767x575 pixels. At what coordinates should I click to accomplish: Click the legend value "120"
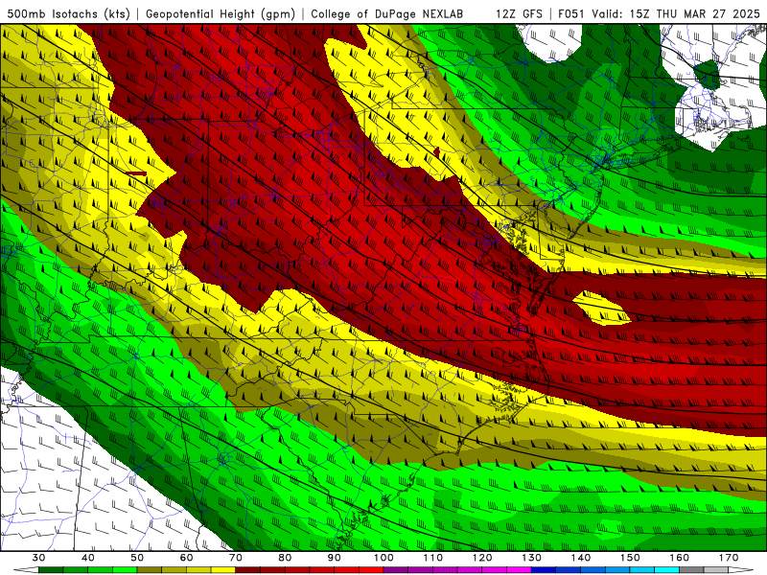[482, 558]
